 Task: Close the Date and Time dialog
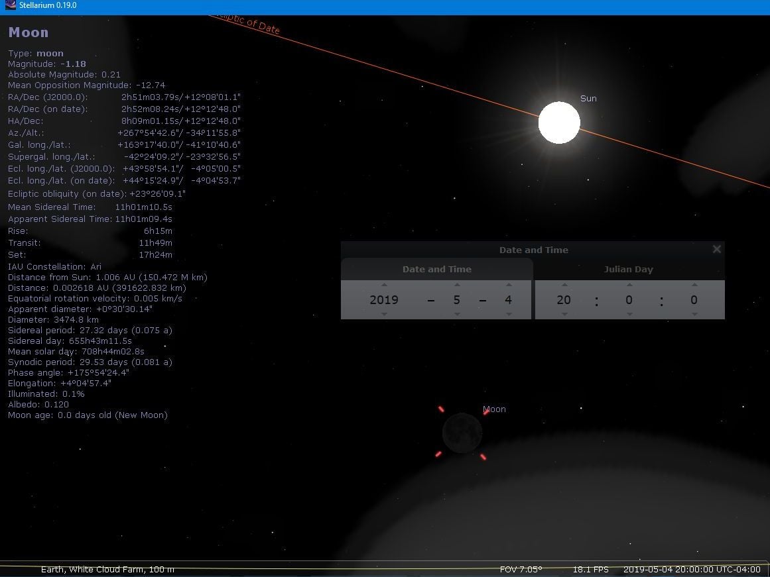click(716, 250)
